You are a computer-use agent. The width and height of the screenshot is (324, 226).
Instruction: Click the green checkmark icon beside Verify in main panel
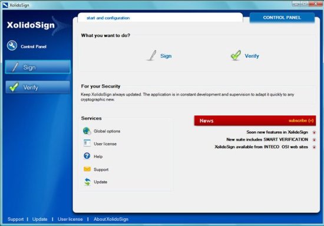tap(236, 55)
